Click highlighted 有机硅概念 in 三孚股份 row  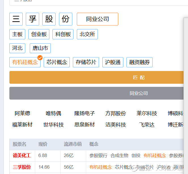coord(100,167)
